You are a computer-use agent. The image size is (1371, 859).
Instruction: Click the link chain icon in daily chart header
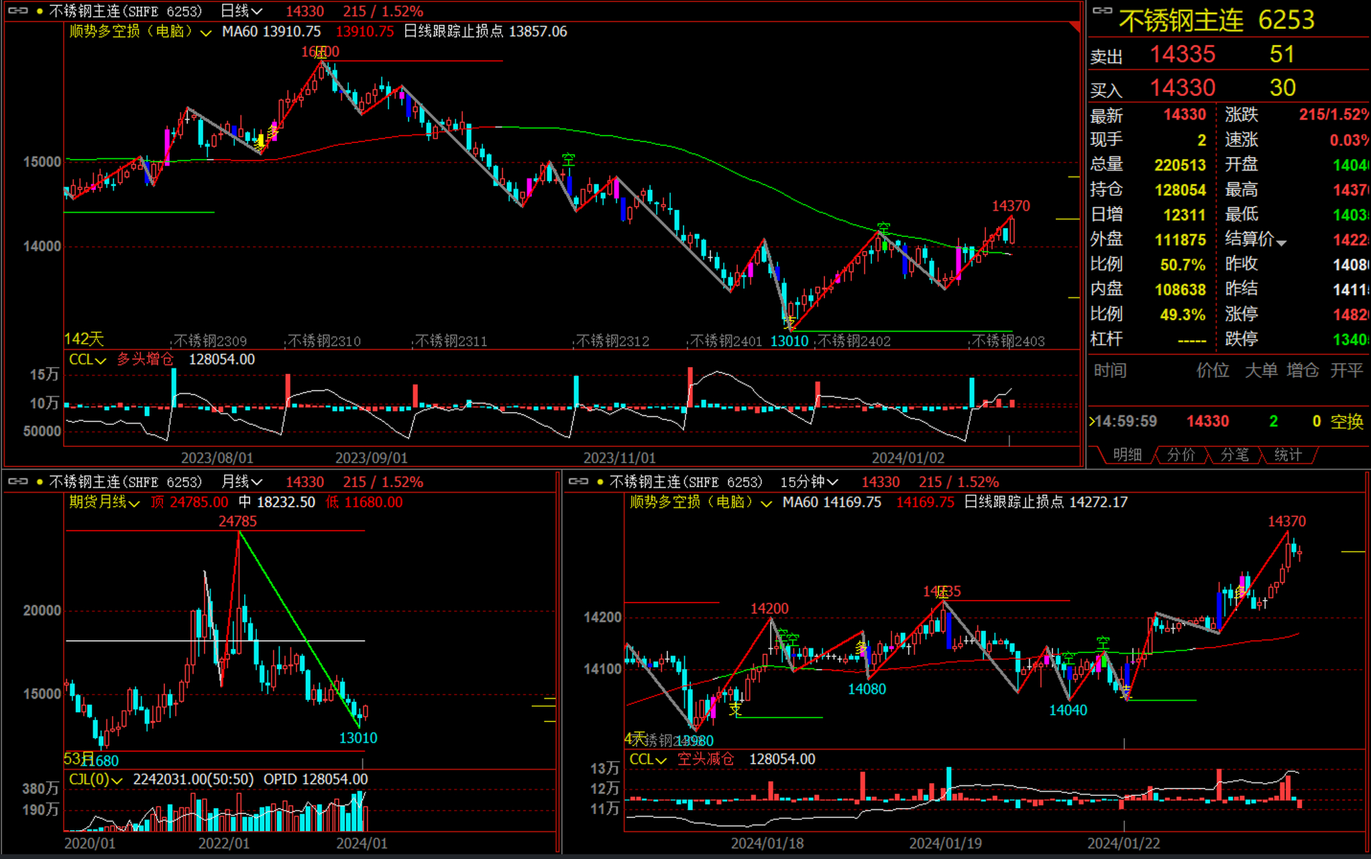(18, 11)
